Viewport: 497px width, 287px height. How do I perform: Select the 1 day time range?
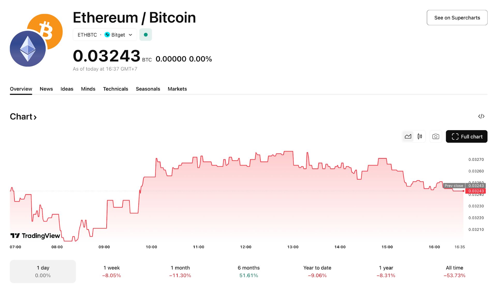point(43,271)
